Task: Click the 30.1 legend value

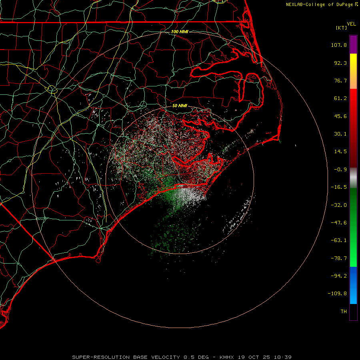Action: pos(340,134)
